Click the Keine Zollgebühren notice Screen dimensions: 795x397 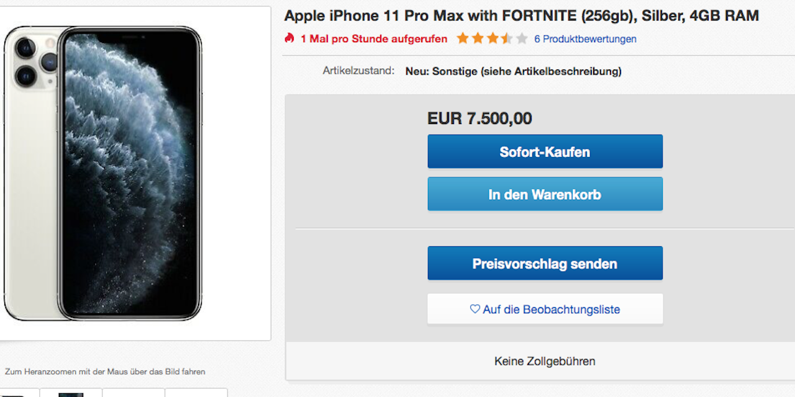click(545, 361)
